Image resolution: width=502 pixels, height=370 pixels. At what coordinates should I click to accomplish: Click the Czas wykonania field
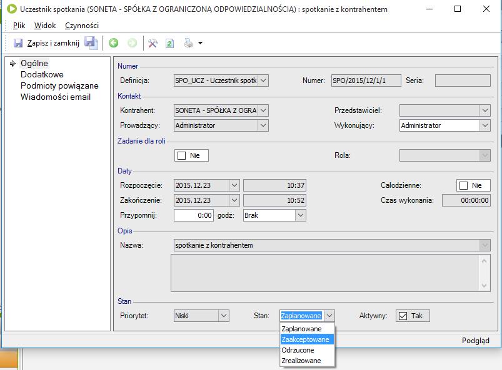(x=466, y=200)
